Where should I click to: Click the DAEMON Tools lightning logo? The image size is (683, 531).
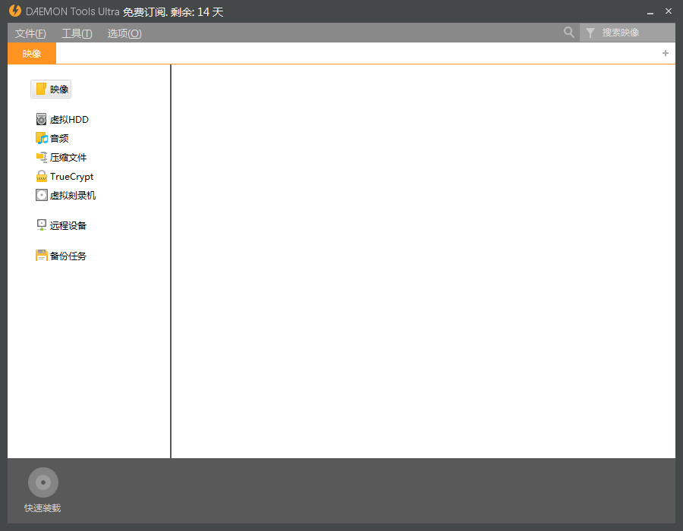(14, 11)
